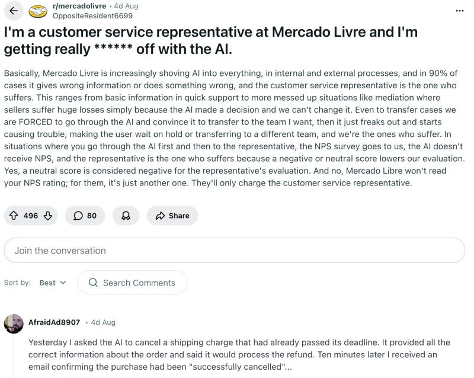Click the post title about Mercado Livre AI
474x378 pixels.
211,40
